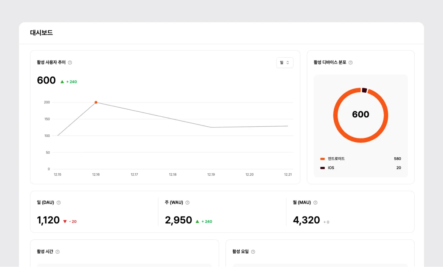
Task: Click help icon next to 활성 요일
Action: click(x=253, y=252)
